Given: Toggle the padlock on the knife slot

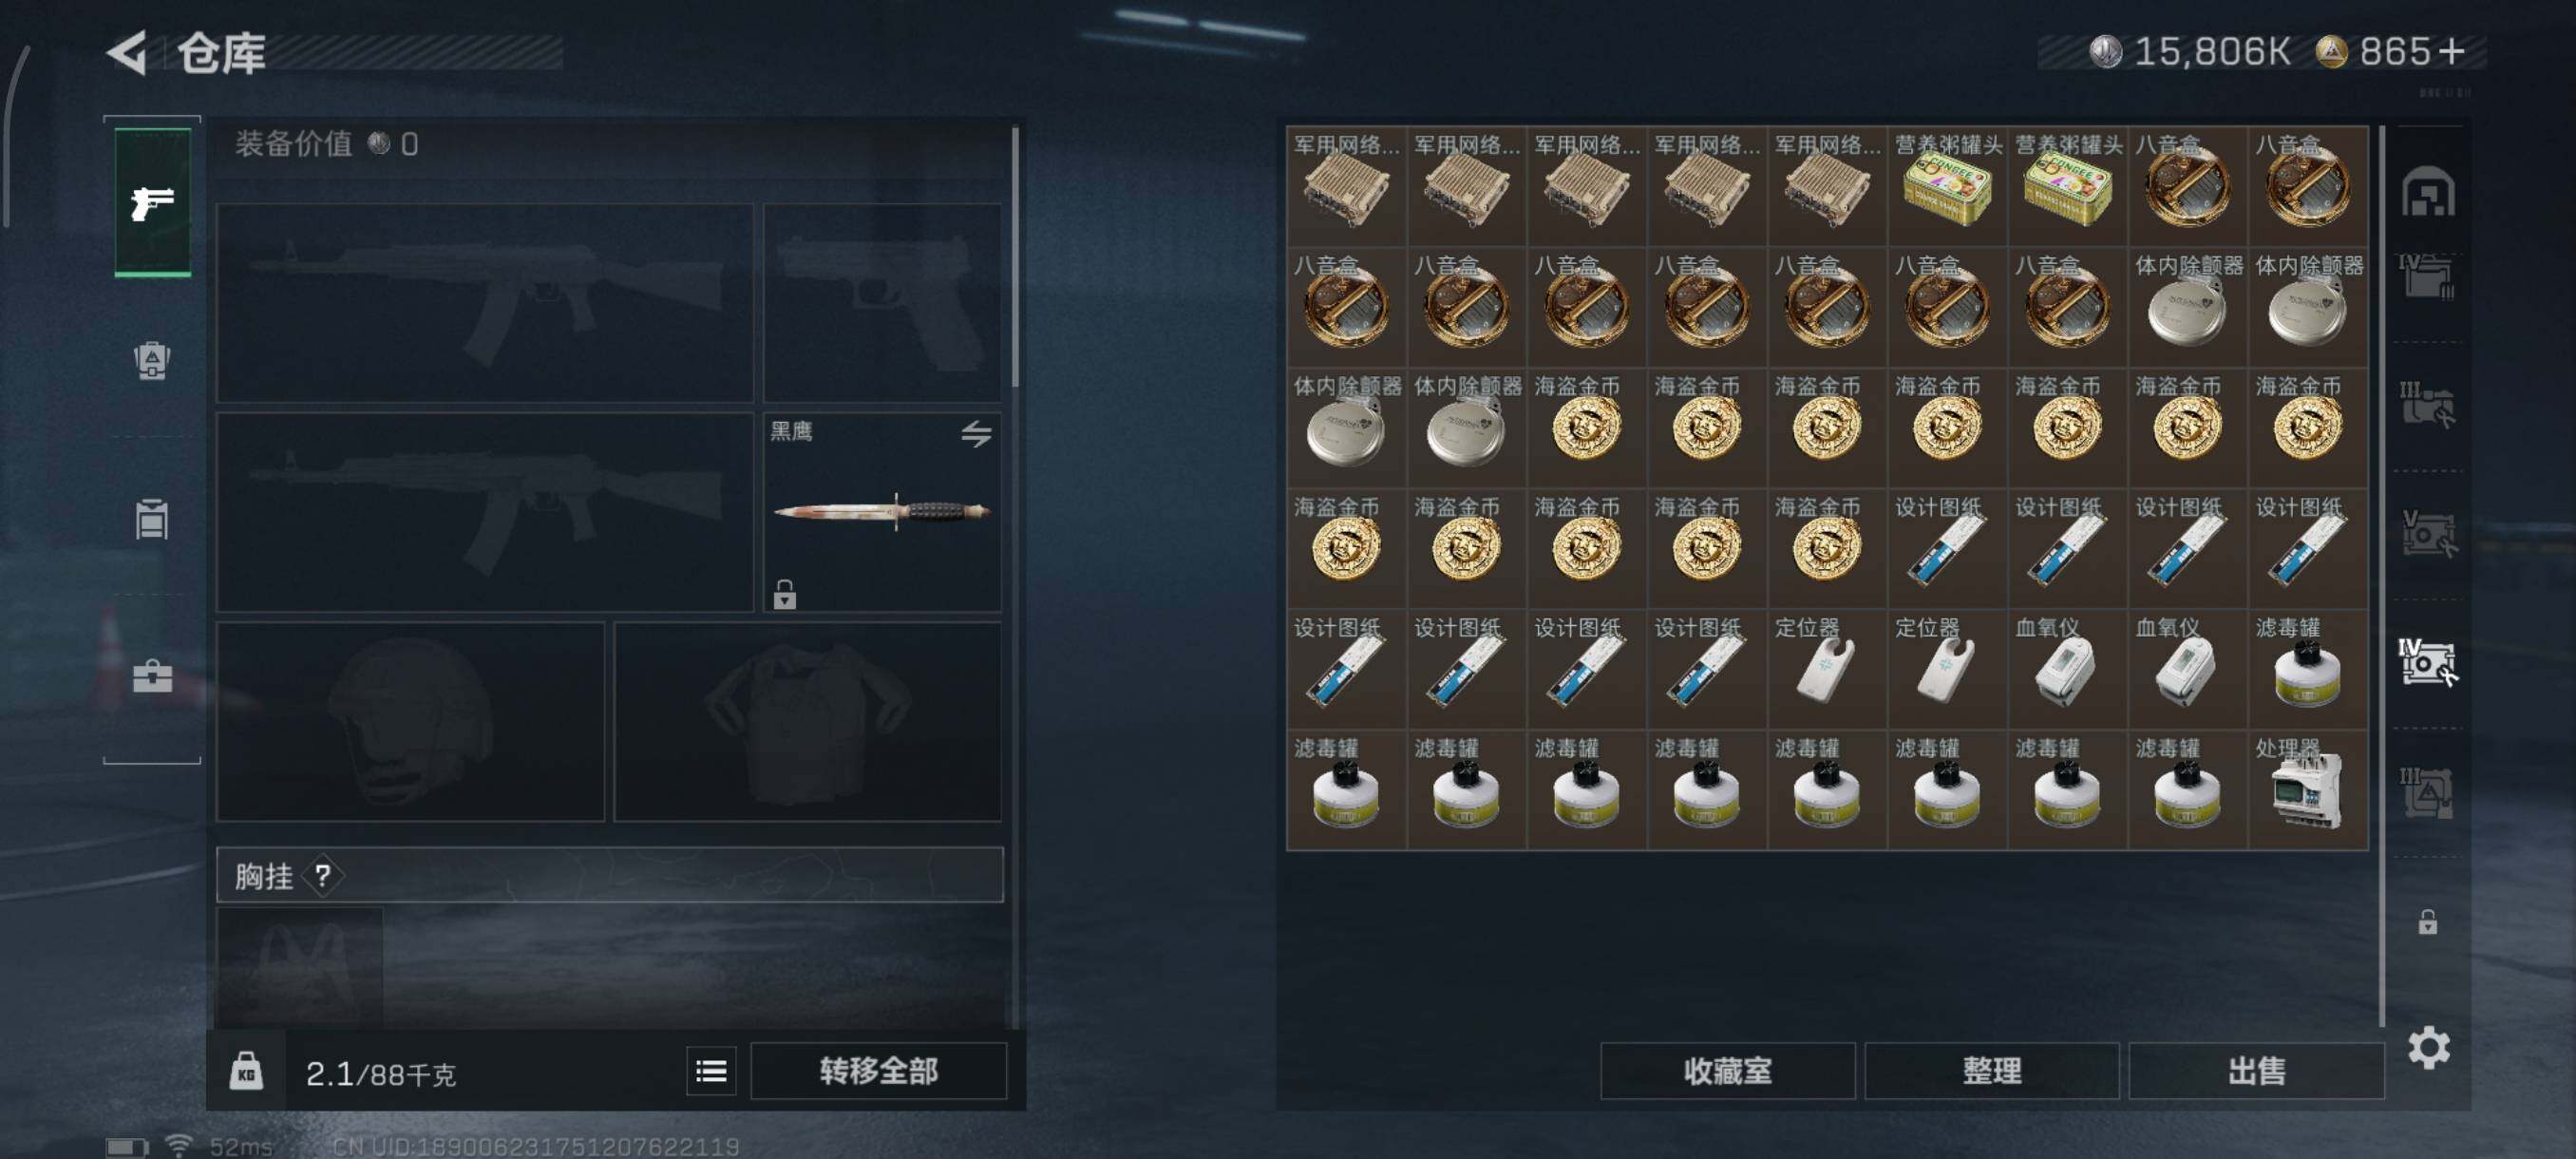Looking at the screenshot, I should click(785, 594).
